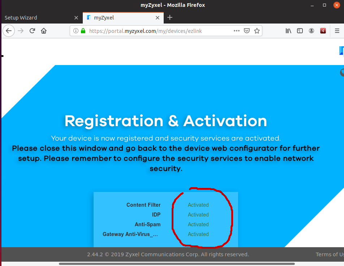Close the Firefox window

[x=337, y=5]
